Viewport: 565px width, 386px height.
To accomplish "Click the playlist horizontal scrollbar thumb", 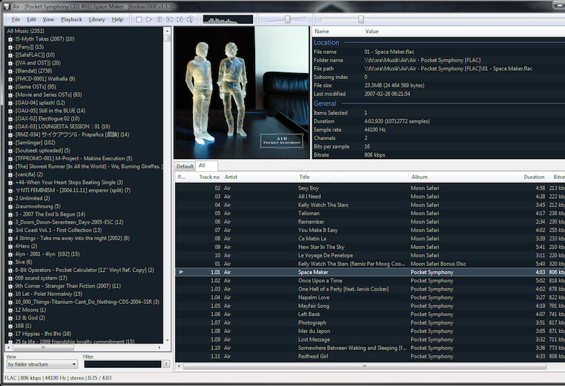I will [365, 366].
